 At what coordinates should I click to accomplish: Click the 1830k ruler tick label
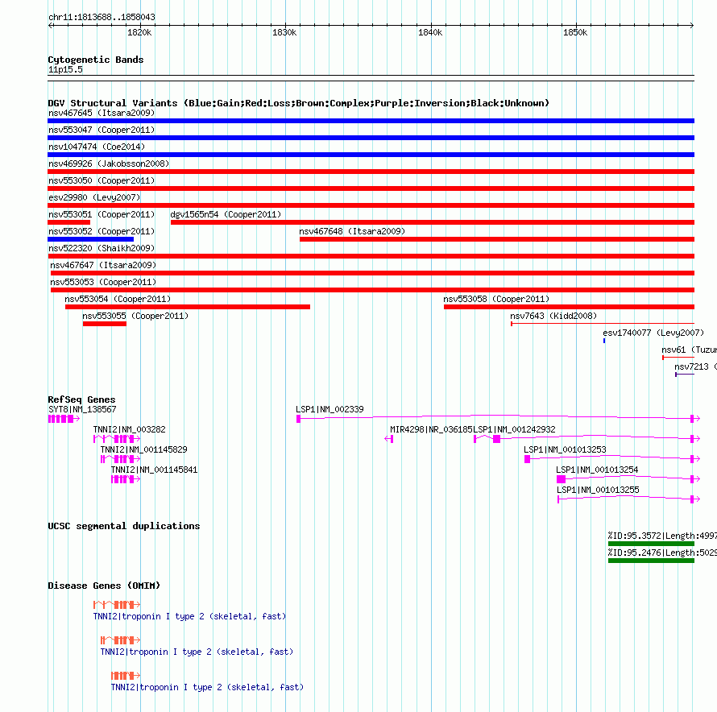click(284, 32)
